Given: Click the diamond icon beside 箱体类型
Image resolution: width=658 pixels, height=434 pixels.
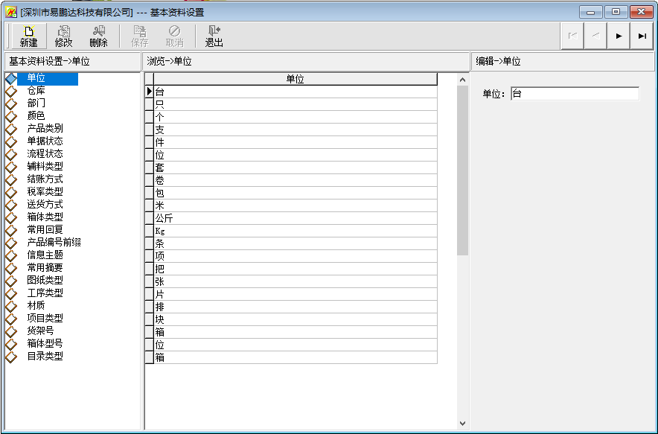Looking at the screenshot, I should point(11,217).
